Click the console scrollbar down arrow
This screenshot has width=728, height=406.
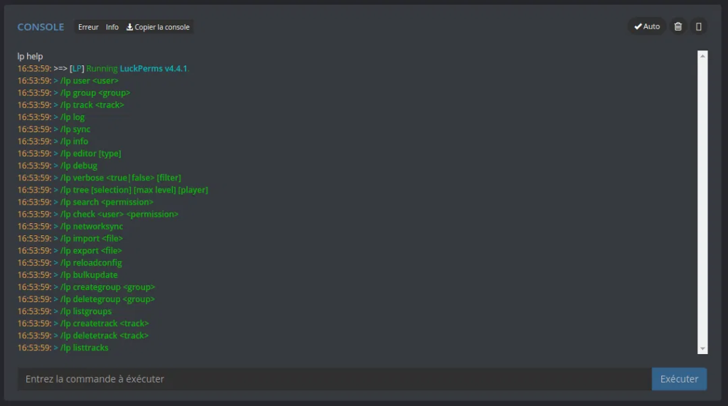point(702,348)
